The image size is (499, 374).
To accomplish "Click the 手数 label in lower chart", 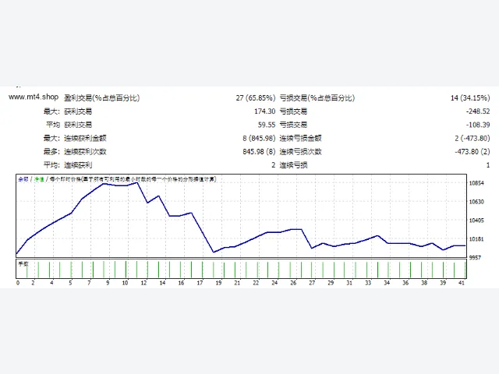I will (23, 264).
